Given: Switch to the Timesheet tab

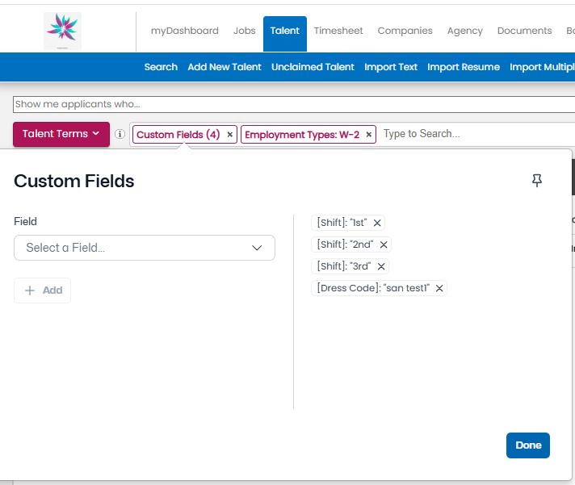Looking at the screenshot, I should [338, 31].
